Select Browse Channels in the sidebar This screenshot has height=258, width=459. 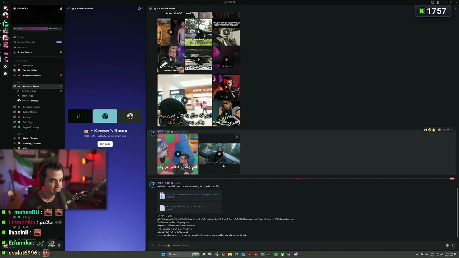tap(37, 42)
